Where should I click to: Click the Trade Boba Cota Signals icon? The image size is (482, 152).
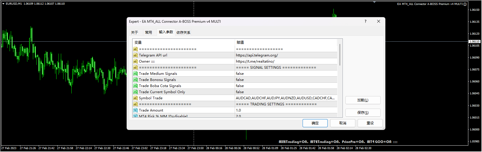135,86
